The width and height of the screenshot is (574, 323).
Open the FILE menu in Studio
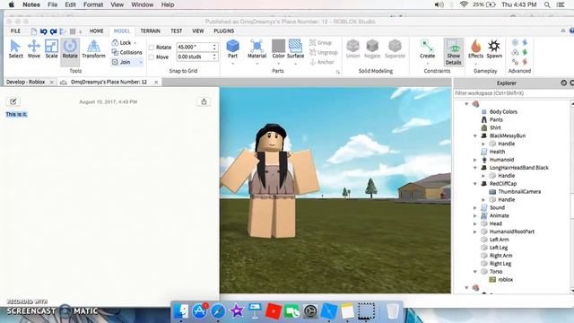(15, 31)
